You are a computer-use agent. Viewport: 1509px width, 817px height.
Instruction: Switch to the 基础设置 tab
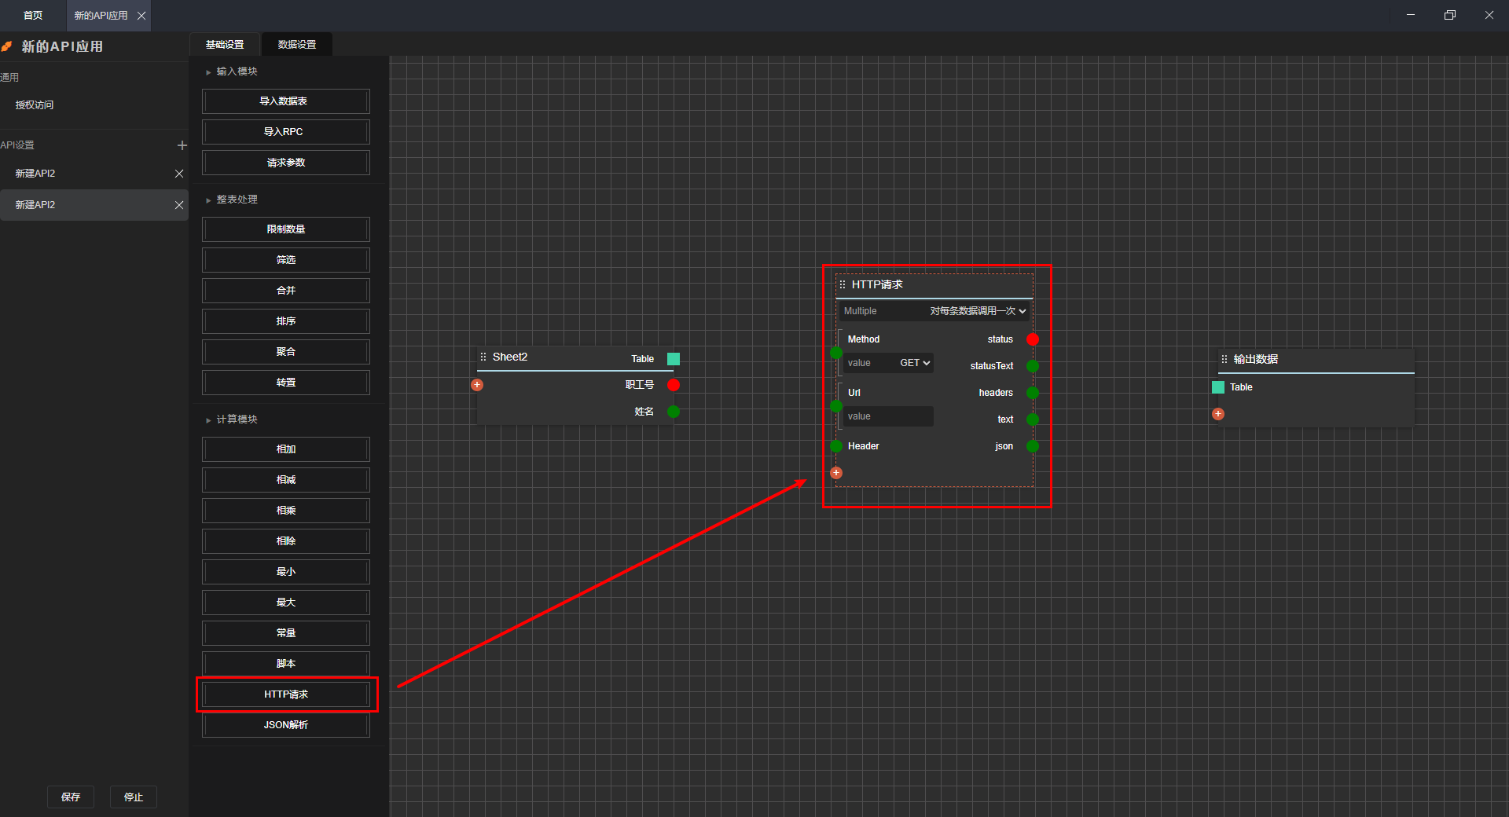tap(225, 45)
